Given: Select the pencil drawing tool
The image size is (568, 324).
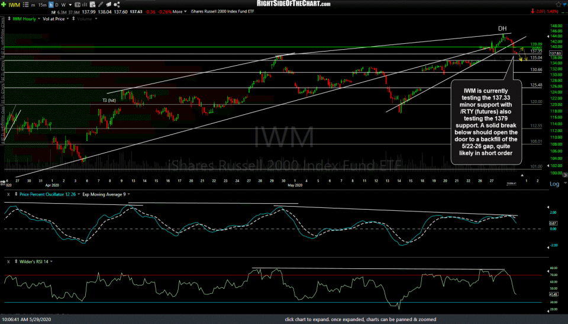Looking at the screenshot, I should pyautogui.click(x=101, y=5).
